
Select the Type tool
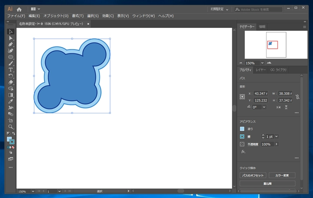[10, 70]
